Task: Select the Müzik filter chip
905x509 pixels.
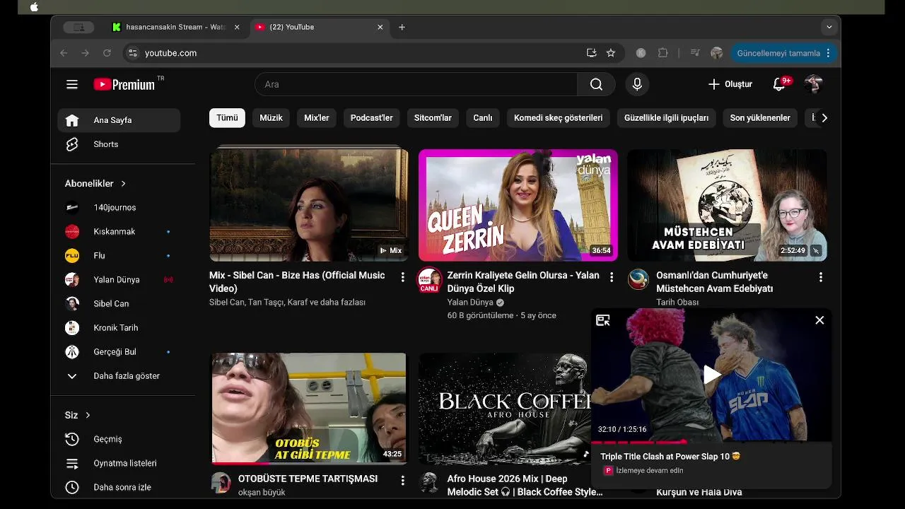Action: 271,118
